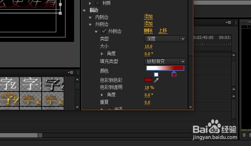Open the 类型 dropdown showing 深度
Viewport: 251px width, 146px height.
click(165, 39)
